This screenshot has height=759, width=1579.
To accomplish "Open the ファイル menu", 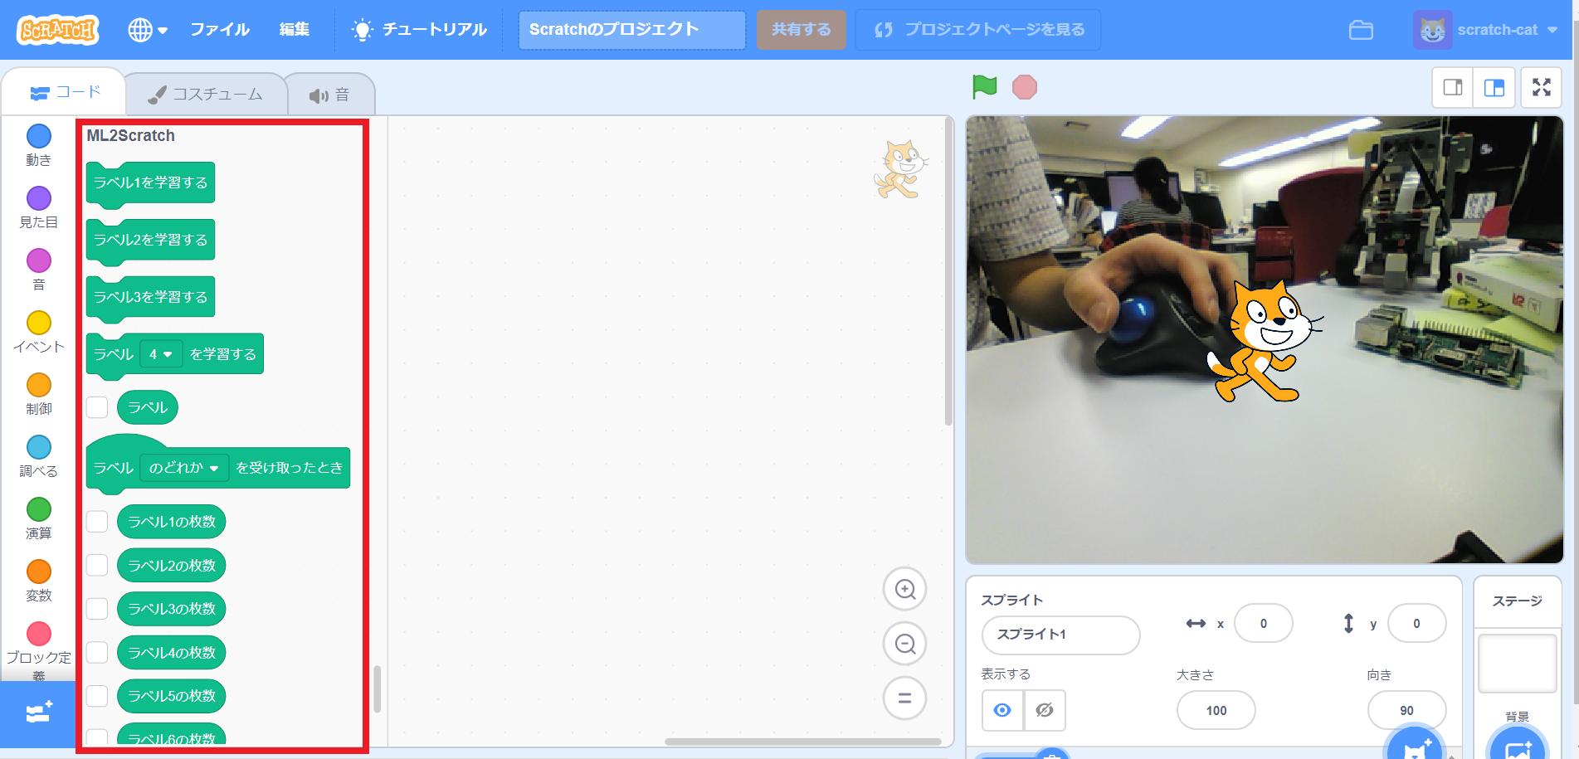I will click(218, 27).
